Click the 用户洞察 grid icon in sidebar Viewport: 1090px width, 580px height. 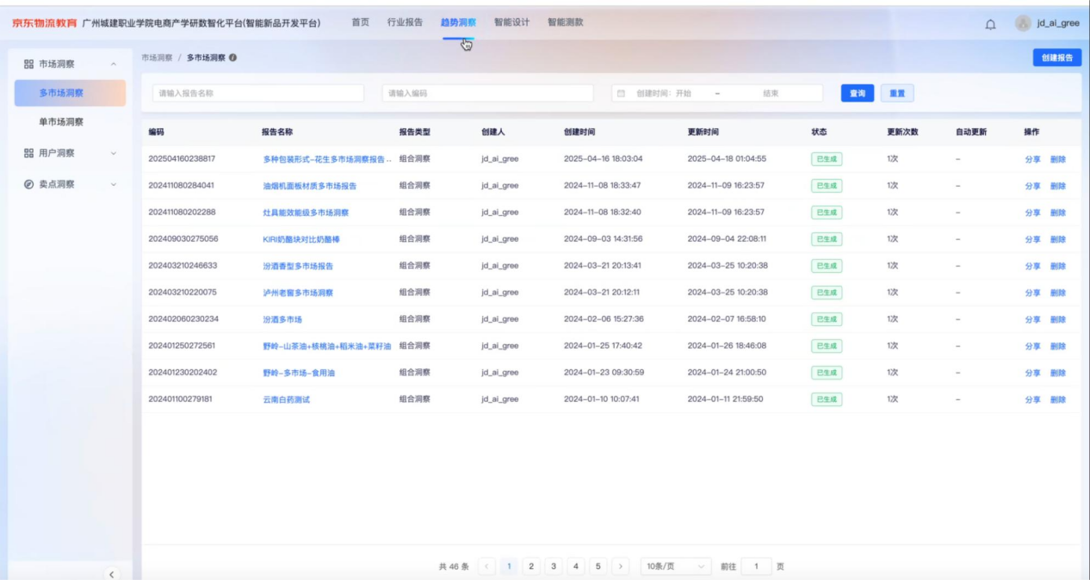click(28, 153)
